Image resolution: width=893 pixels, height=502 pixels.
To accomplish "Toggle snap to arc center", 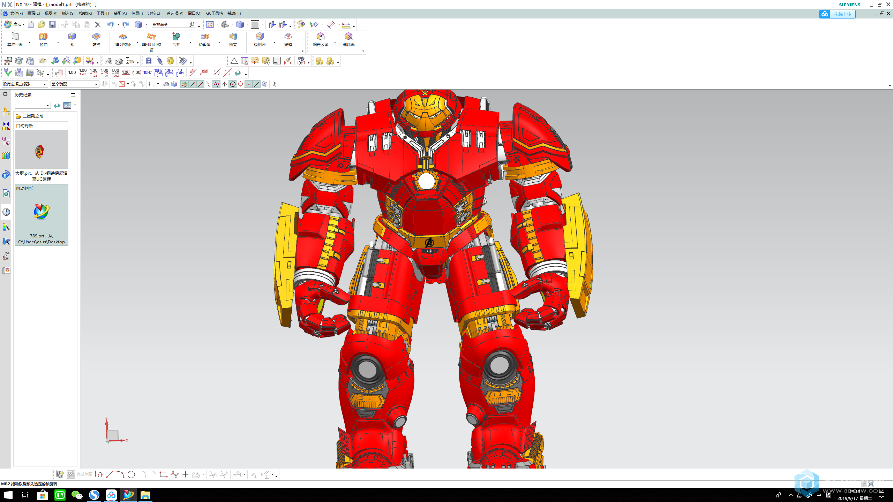I will pos(233,84).
